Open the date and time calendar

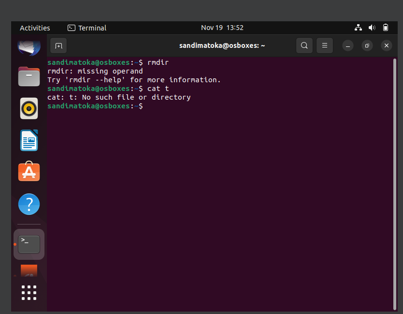[x=222, y=28]
